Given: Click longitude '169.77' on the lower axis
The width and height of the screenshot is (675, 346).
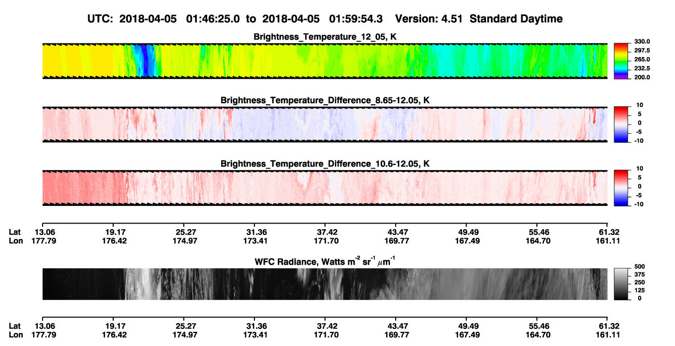Looking at the screenshot, I should pyautogui.click(x=396, y=335).
